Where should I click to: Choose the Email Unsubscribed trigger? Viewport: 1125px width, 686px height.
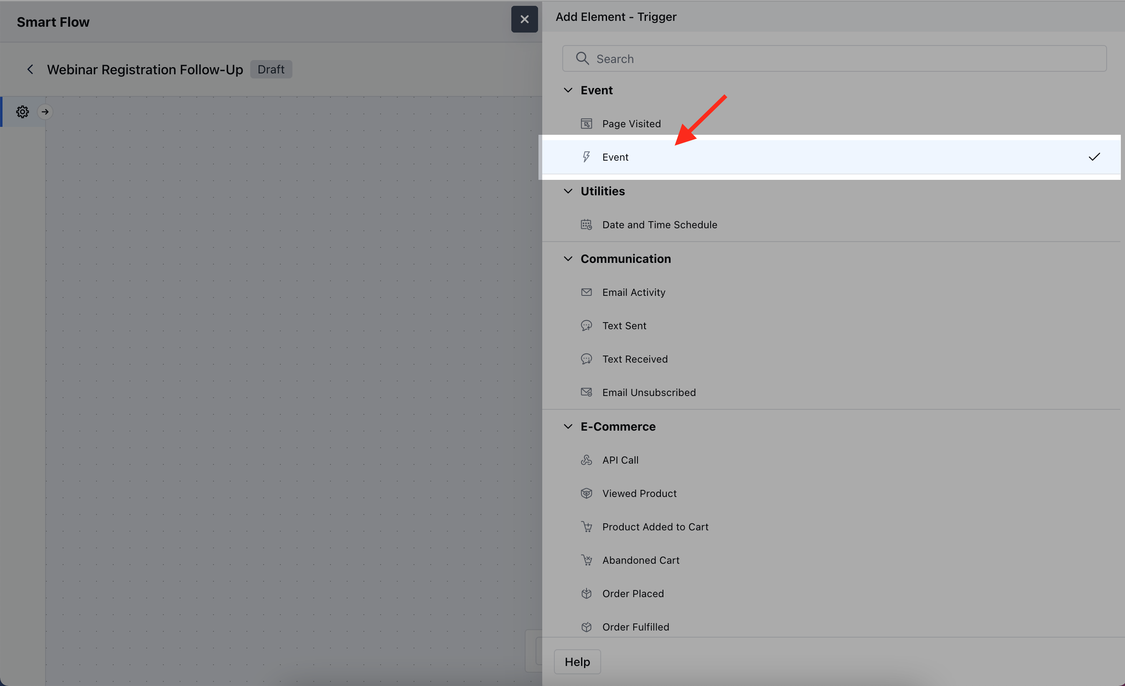(649, 392)
